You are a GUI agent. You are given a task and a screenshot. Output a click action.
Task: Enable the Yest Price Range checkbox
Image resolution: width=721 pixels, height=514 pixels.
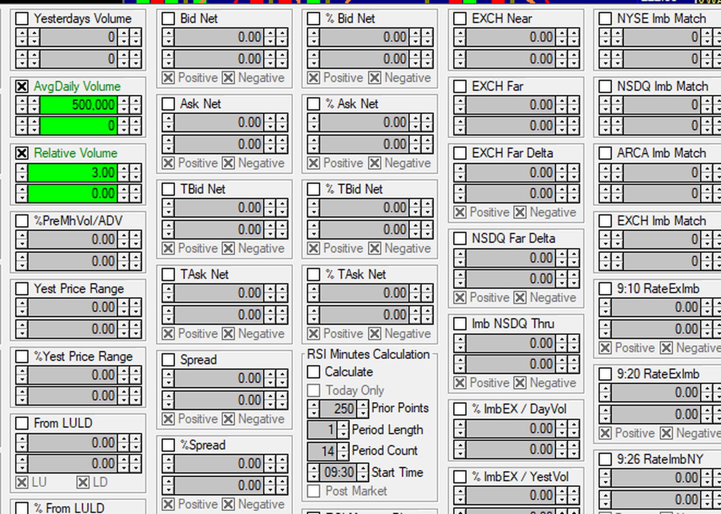(22, 289)
